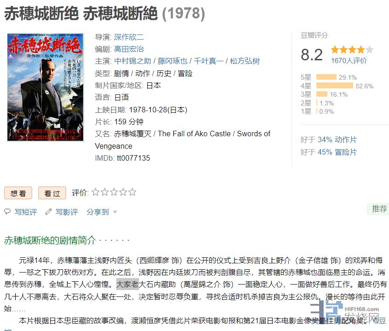The image size is (389, 331).
Task: Open actor 中村锦之助 link
Action: pyautogui.click(x=133, y=61)
